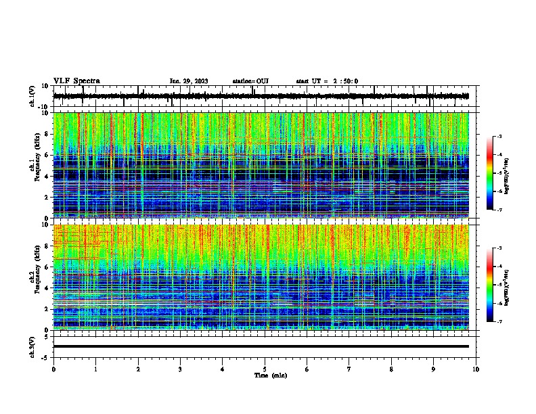The image size is (536, 414).
Task: Click the "8" kHz tick on ch.2 frequency axis
Action: [47, 246]
